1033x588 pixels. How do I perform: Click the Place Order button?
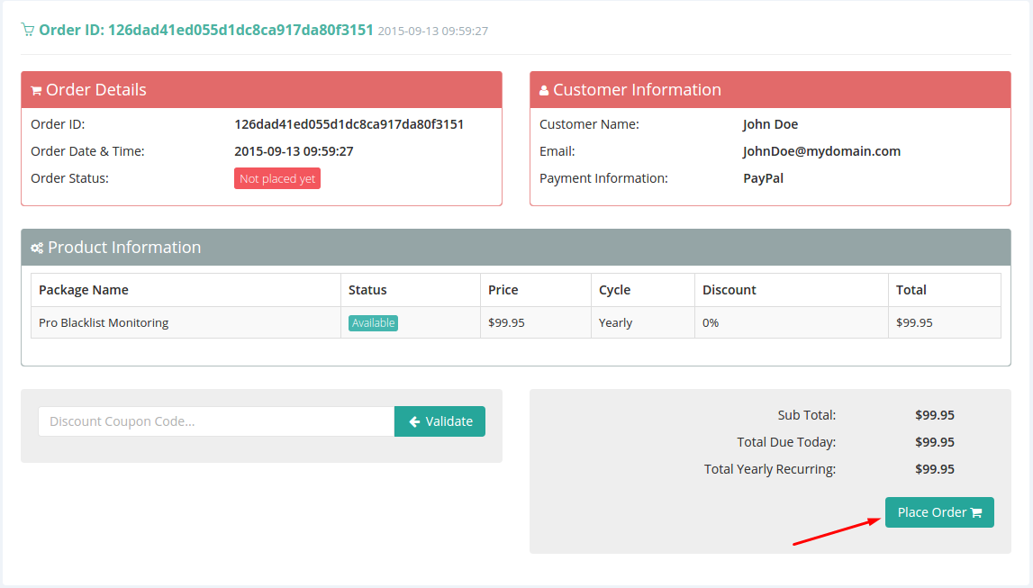(x=939, y=512)
